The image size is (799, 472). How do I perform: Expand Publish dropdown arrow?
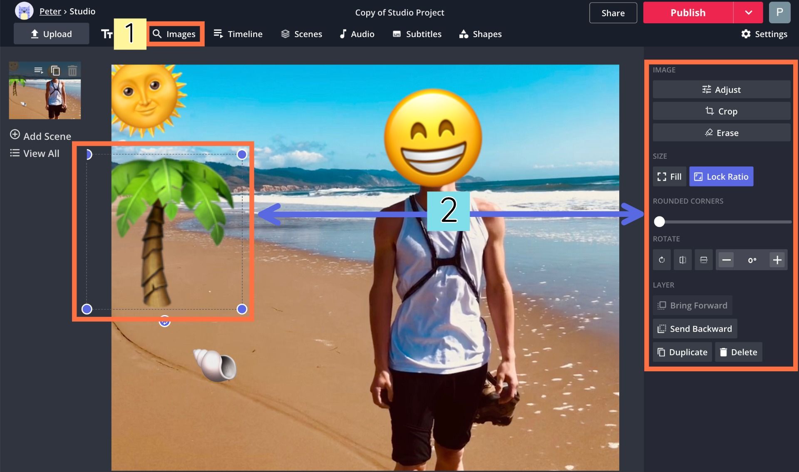pos(748,12)
